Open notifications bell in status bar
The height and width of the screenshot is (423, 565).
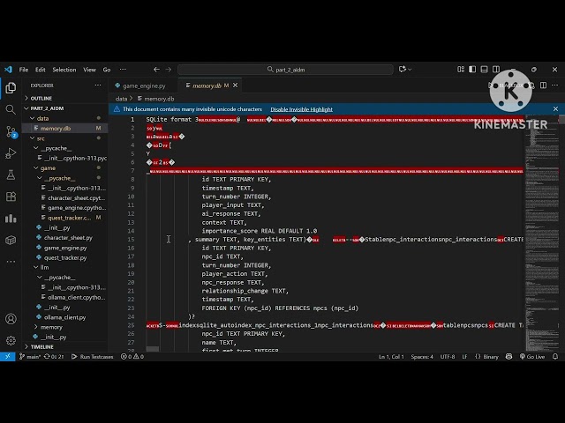(x=555, y=356)
